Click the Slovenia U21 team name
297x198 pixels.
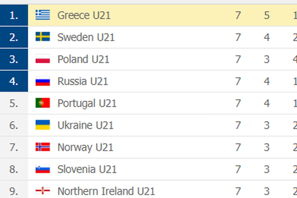(87, 170)
